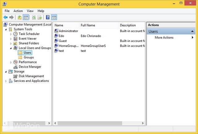198x134 pixels.
Task: Click the Forward arrow toolbar icon
Action: click(x=11, y=17)
